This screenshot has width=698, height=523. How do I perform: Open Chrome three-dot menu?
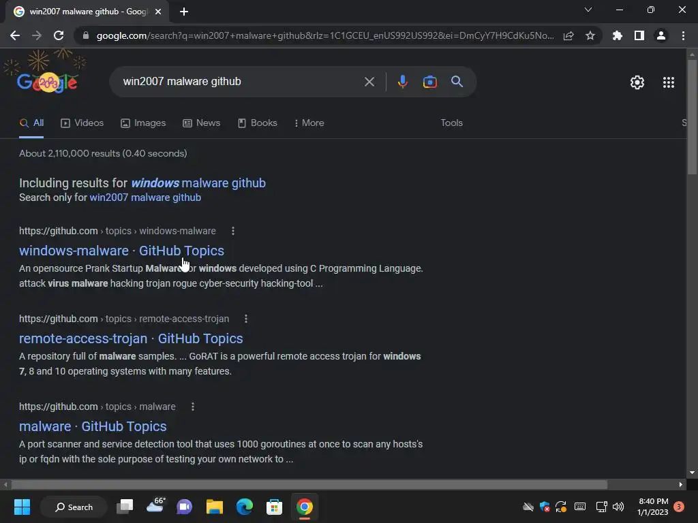click(683, 35)
